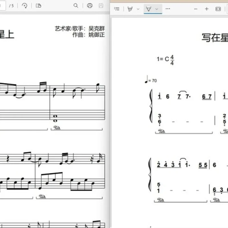Open the page view layout icon

pos(38,6)
